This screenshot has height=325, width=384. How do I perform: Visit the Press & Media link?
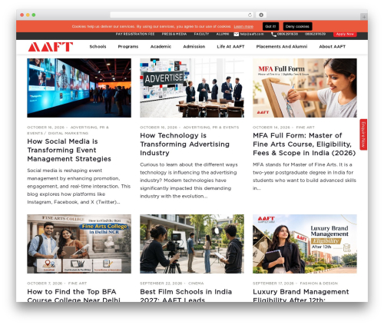click(x=174, y=34)
